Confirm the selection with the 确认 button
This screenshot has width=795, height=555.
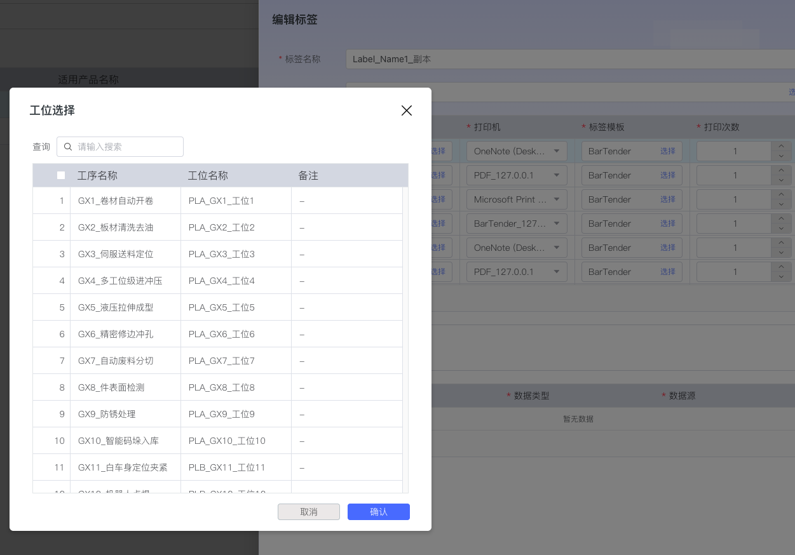click(x=378, y=512)
